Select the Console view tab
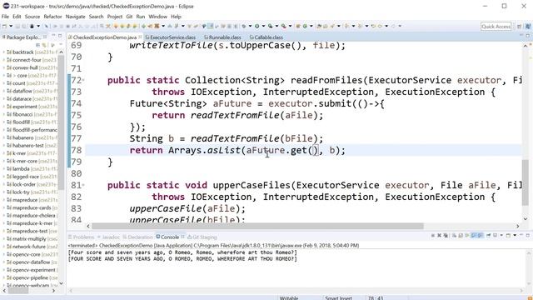533x300 pixels. 170,237
